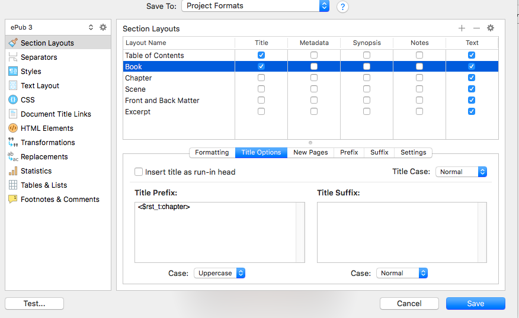Select the Styles icon in sidebar
Viewport: 519px width, 318px height.
pyautogui.click(x=13, y=71)
